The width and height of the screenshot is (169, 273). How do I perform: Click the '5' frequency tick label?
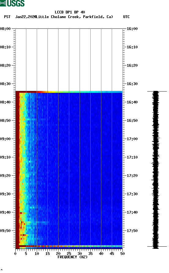click(x=26, y=254)
